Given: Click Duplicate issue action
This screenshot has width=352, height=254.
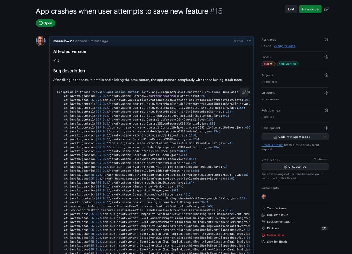Looking at the screenshot, I should coord(275,215).
